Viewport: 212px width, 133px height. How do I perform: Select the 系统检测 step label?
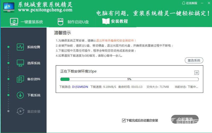(x=34, y=47)
